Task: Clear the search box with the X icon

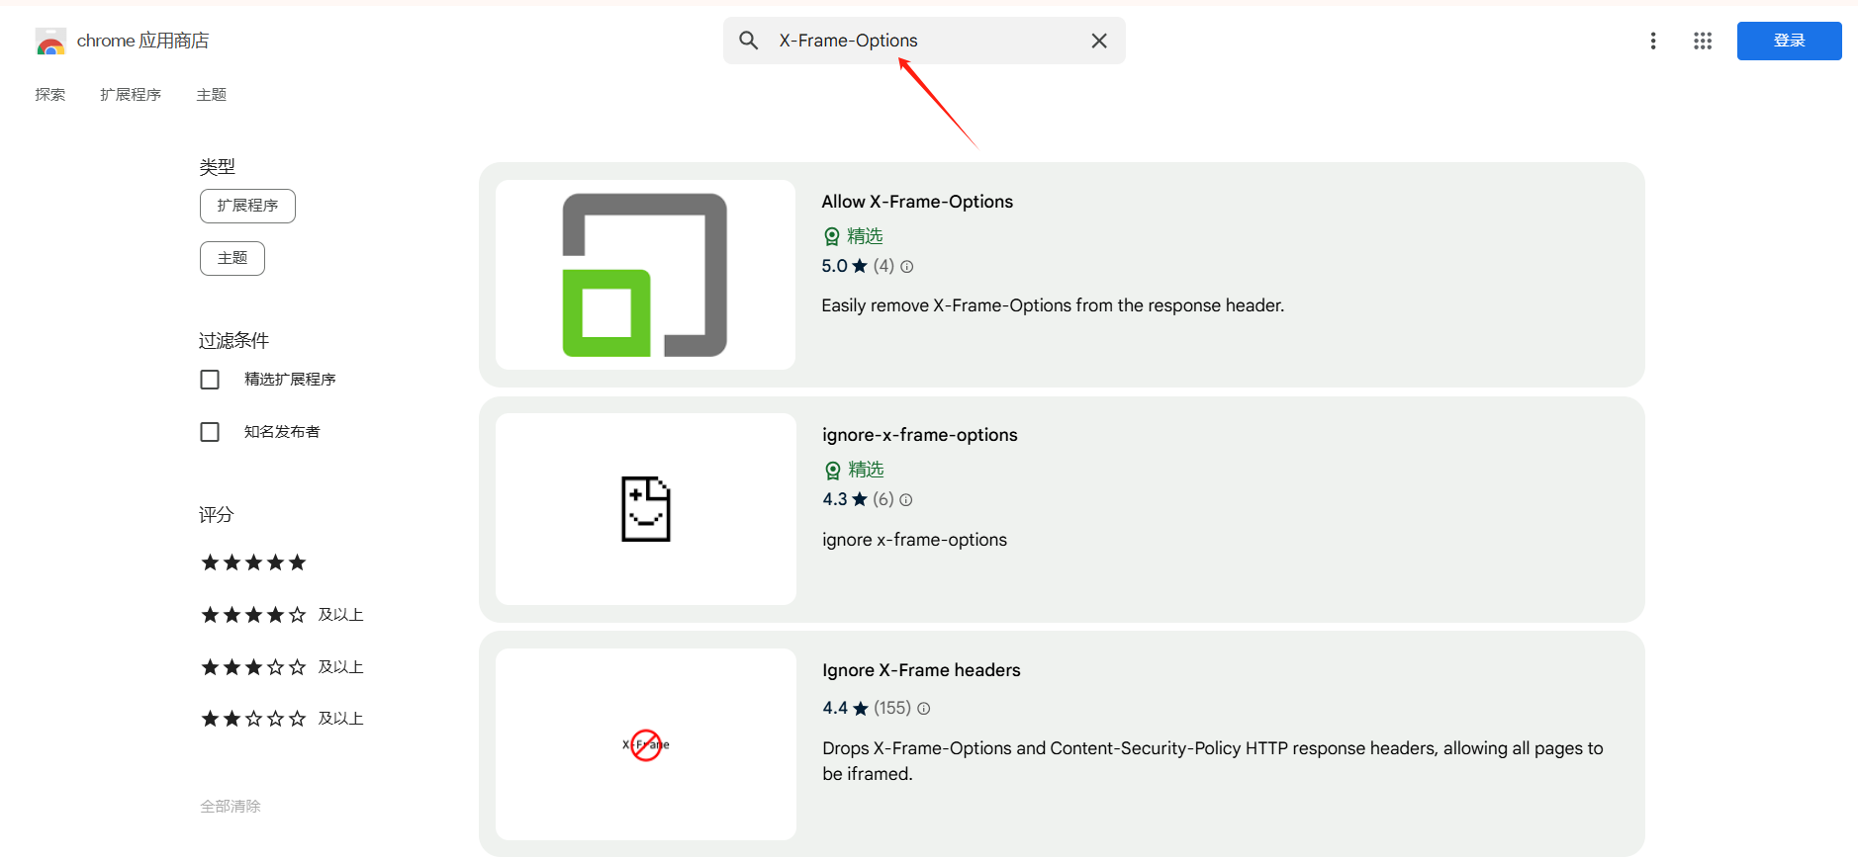Action: 1099,41
